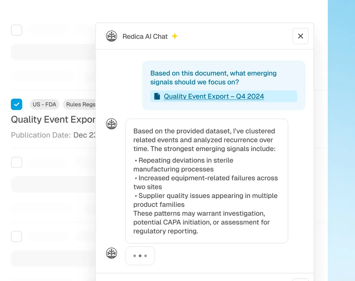Image resolution: width=355 pixels, height=281 pixels.
Task: Click the sparkle icon beside Redica AI Chat
Action: tap(174, 36)
